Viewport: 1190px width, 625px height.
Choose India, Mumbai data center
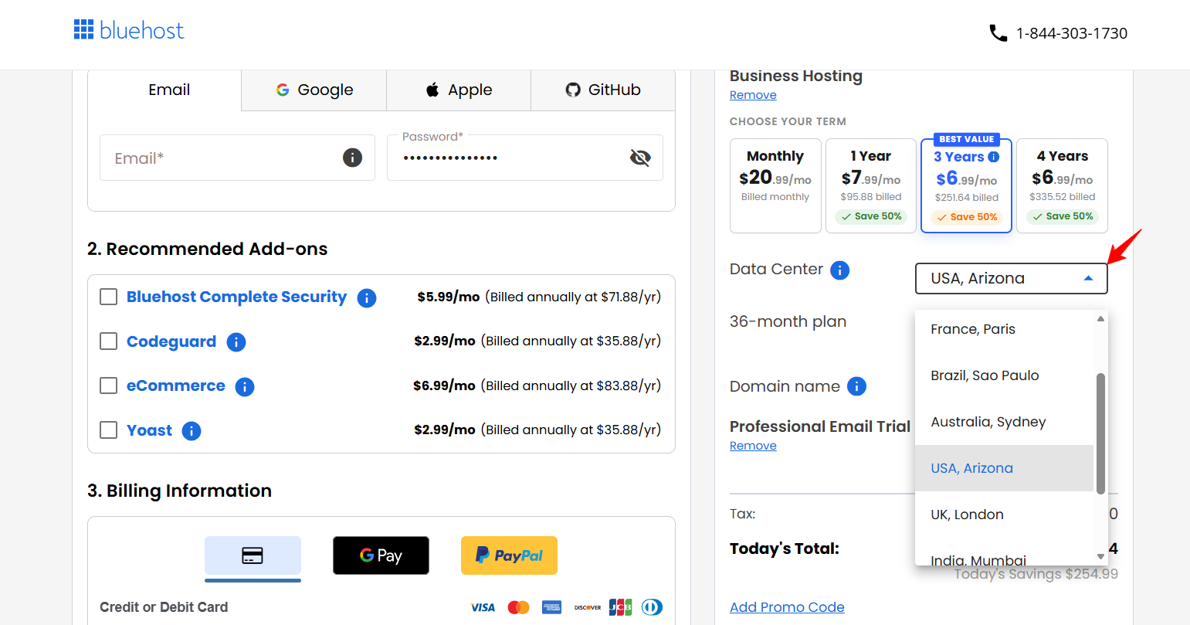click(x=1004, y=553)
